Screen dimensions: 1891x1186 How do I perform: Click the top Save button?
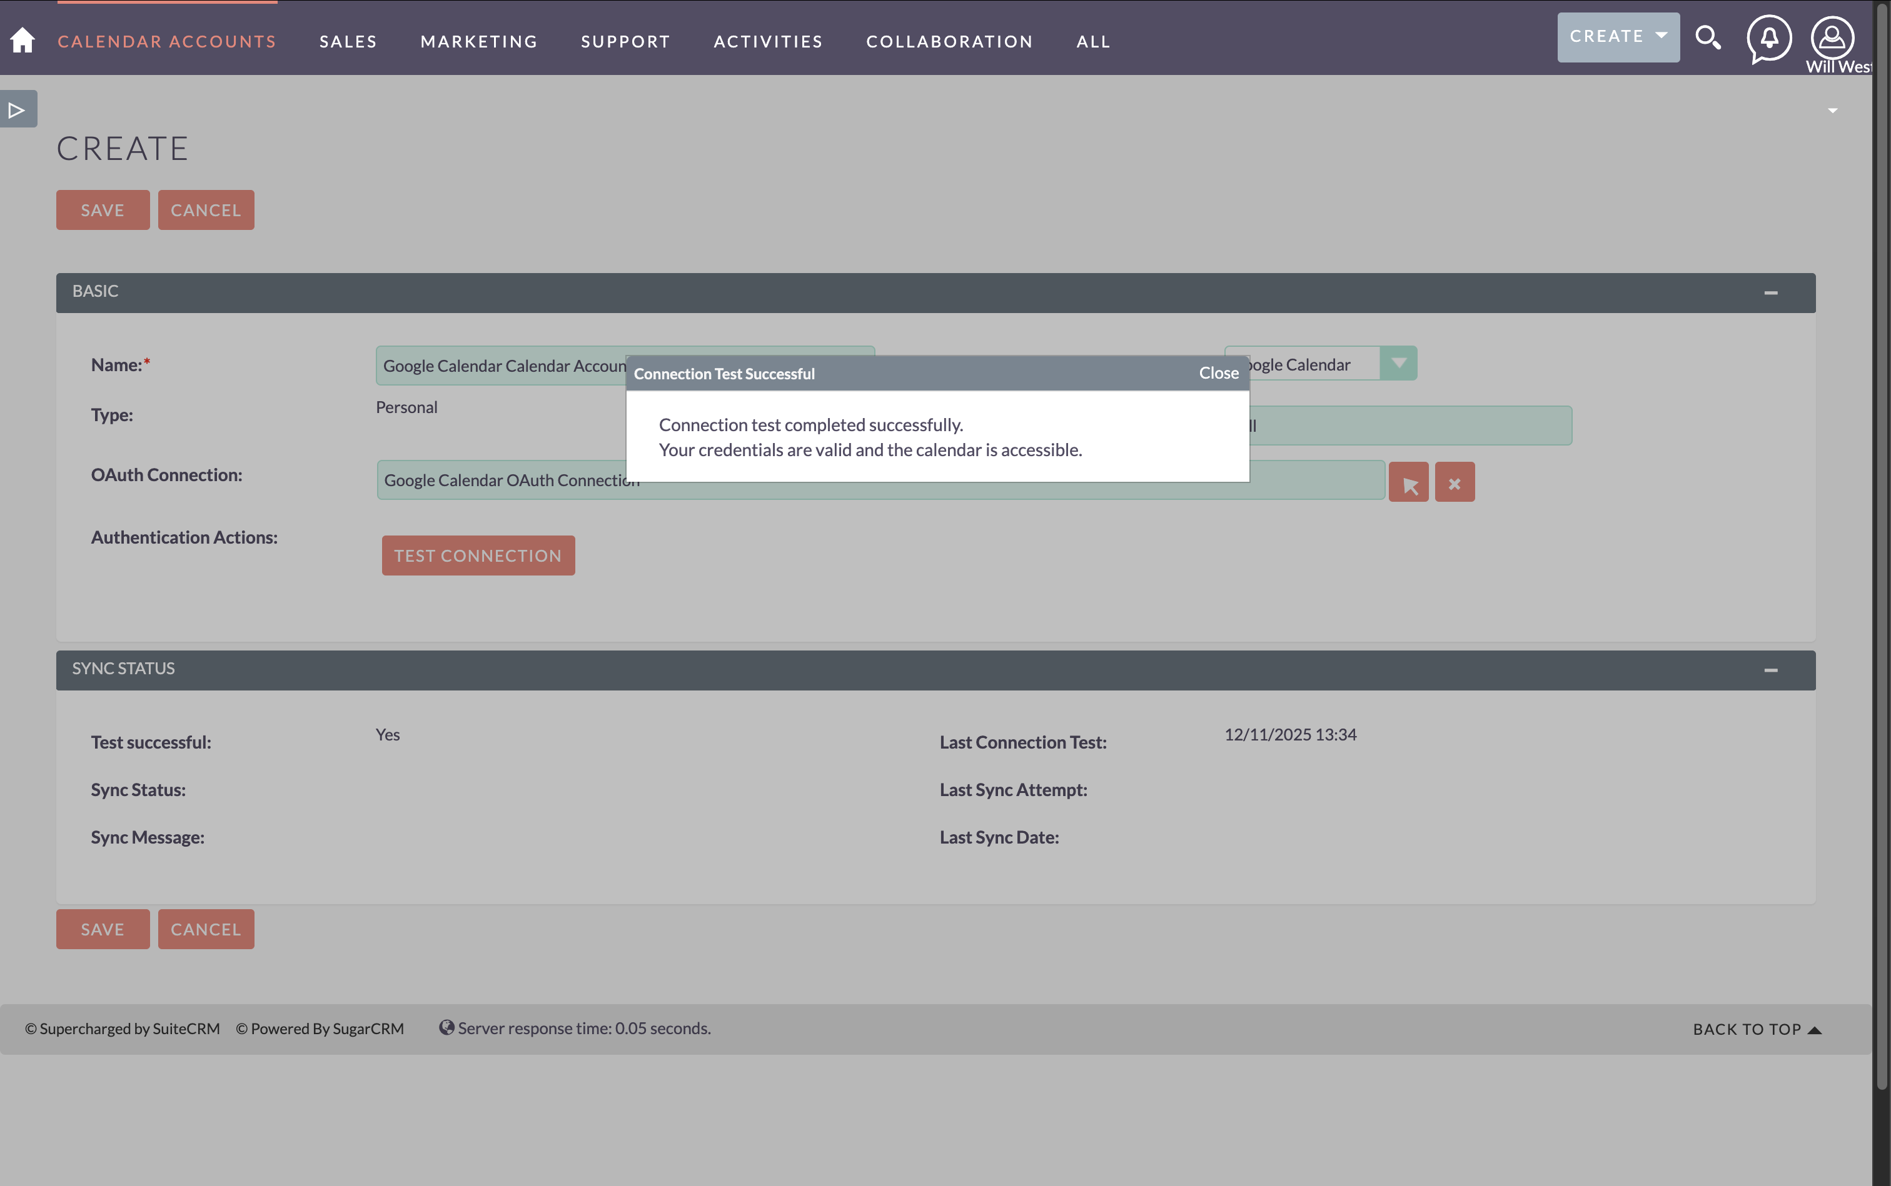[103, 210]
